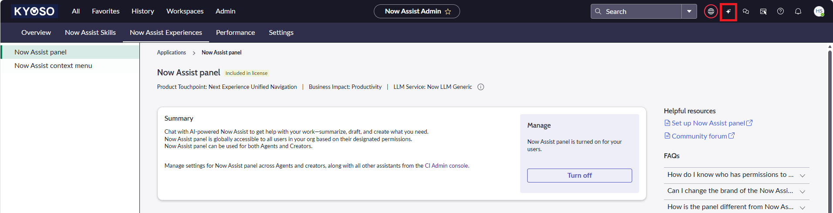This screenshot has width=833, height=213.
Task: Open the All menu
Action: coord(76,11)
